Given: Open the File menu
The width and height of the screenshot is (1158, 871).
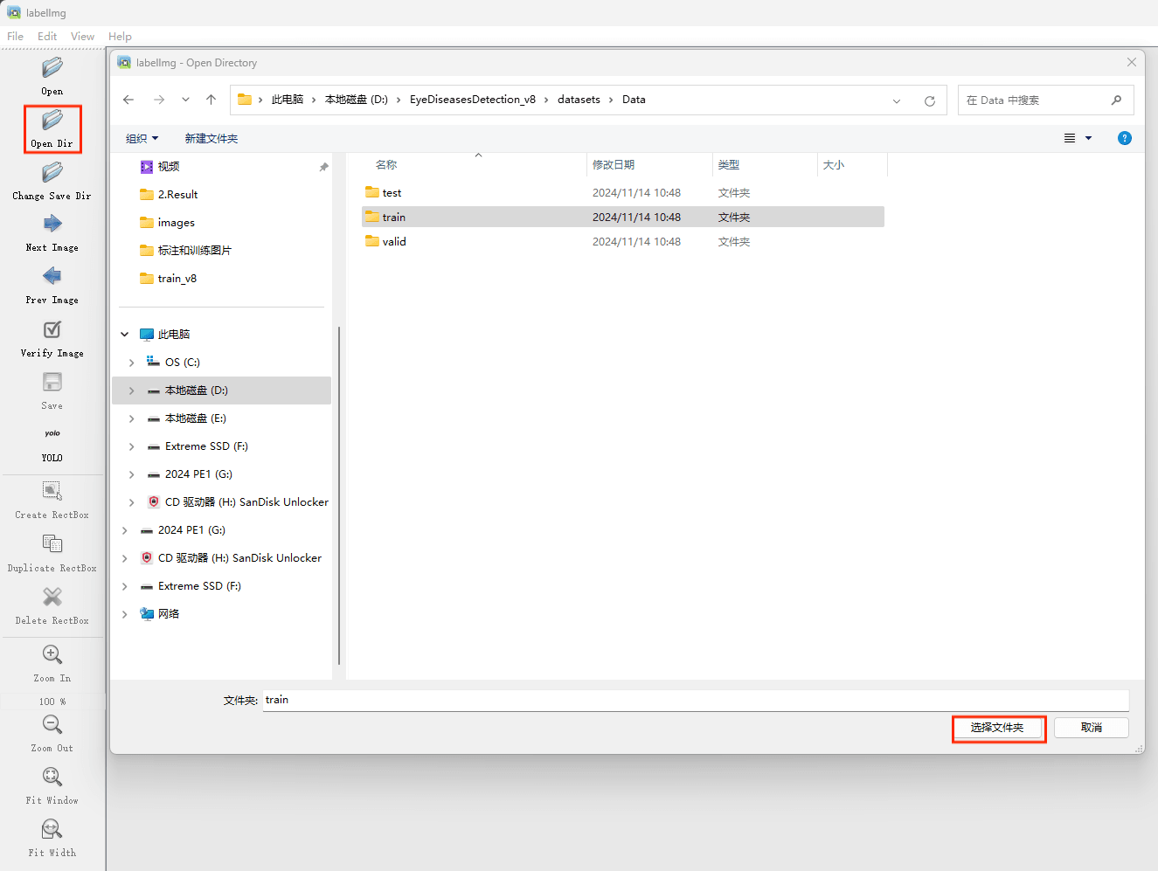Looking at the screenshot, I should [x=16, y=37].
